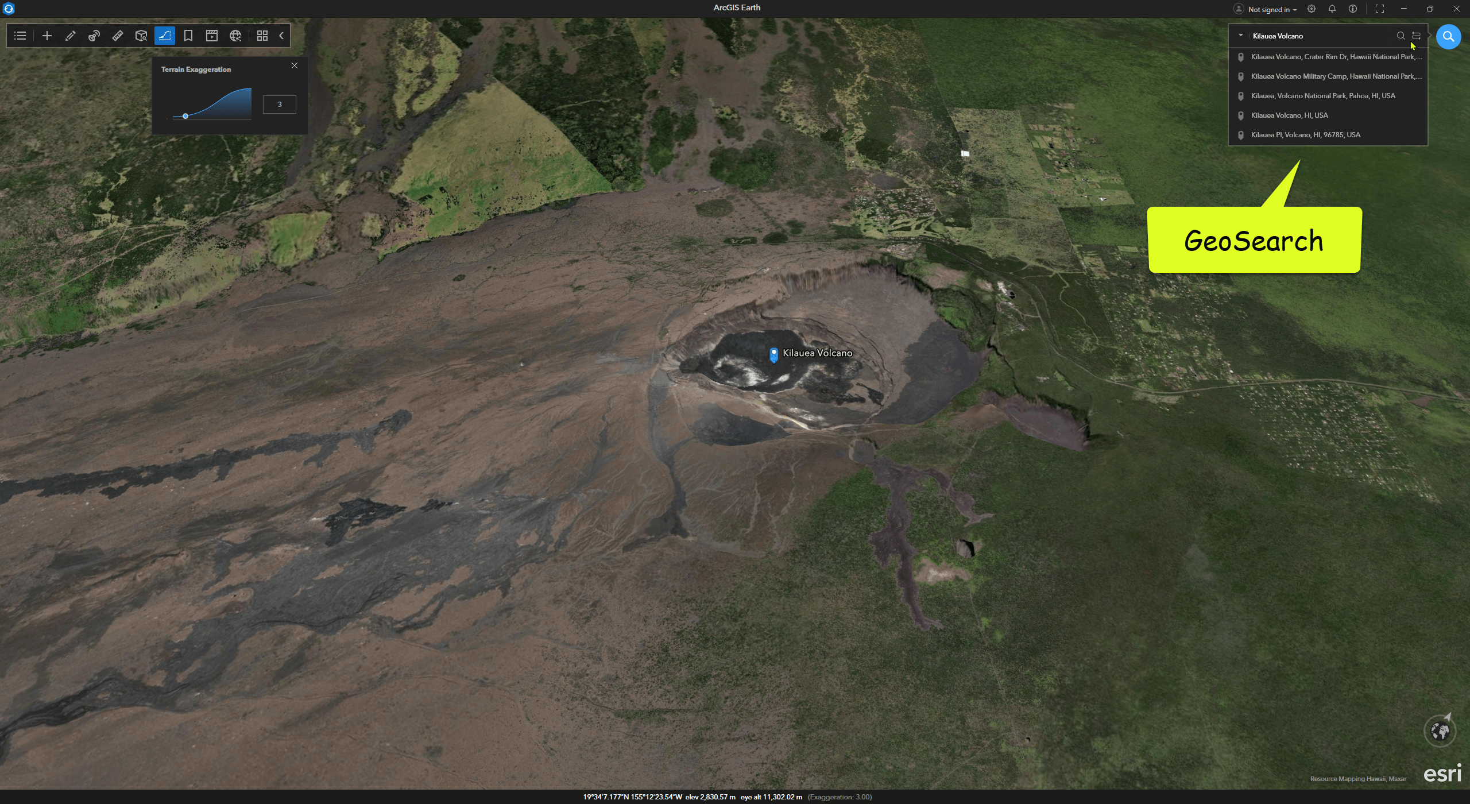Choose Kilauea Pl, Volcano, HI 96785 suggestion
This screenshot has height=804, width=1470.
[x=1305, y=135]
